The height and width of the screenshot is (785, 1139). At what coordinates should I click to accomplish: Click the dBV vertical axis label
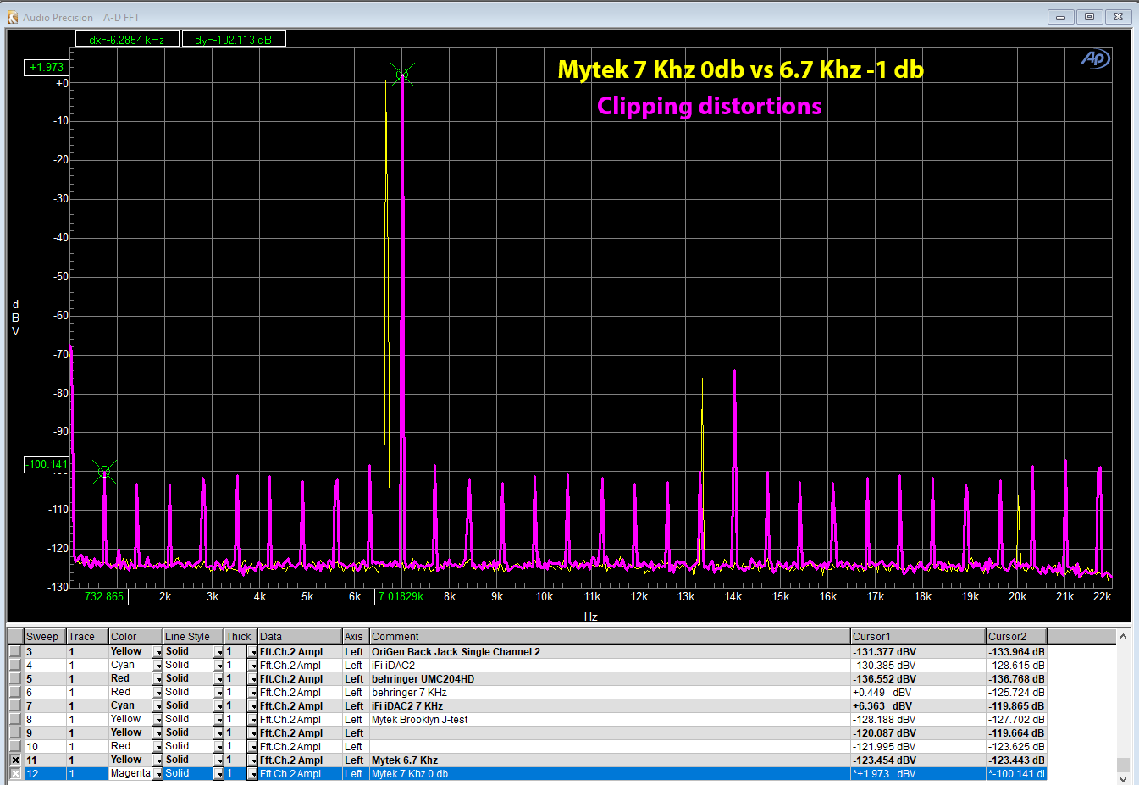[15, 318]
